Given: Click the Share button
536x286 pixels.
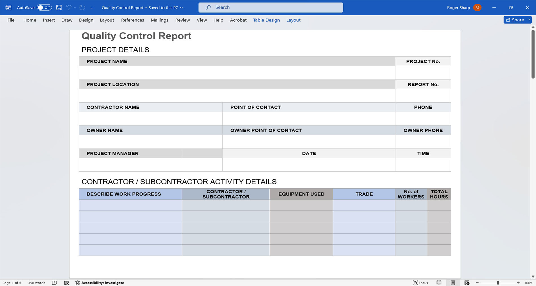Looking at the screenshot, I should (515, 20).
